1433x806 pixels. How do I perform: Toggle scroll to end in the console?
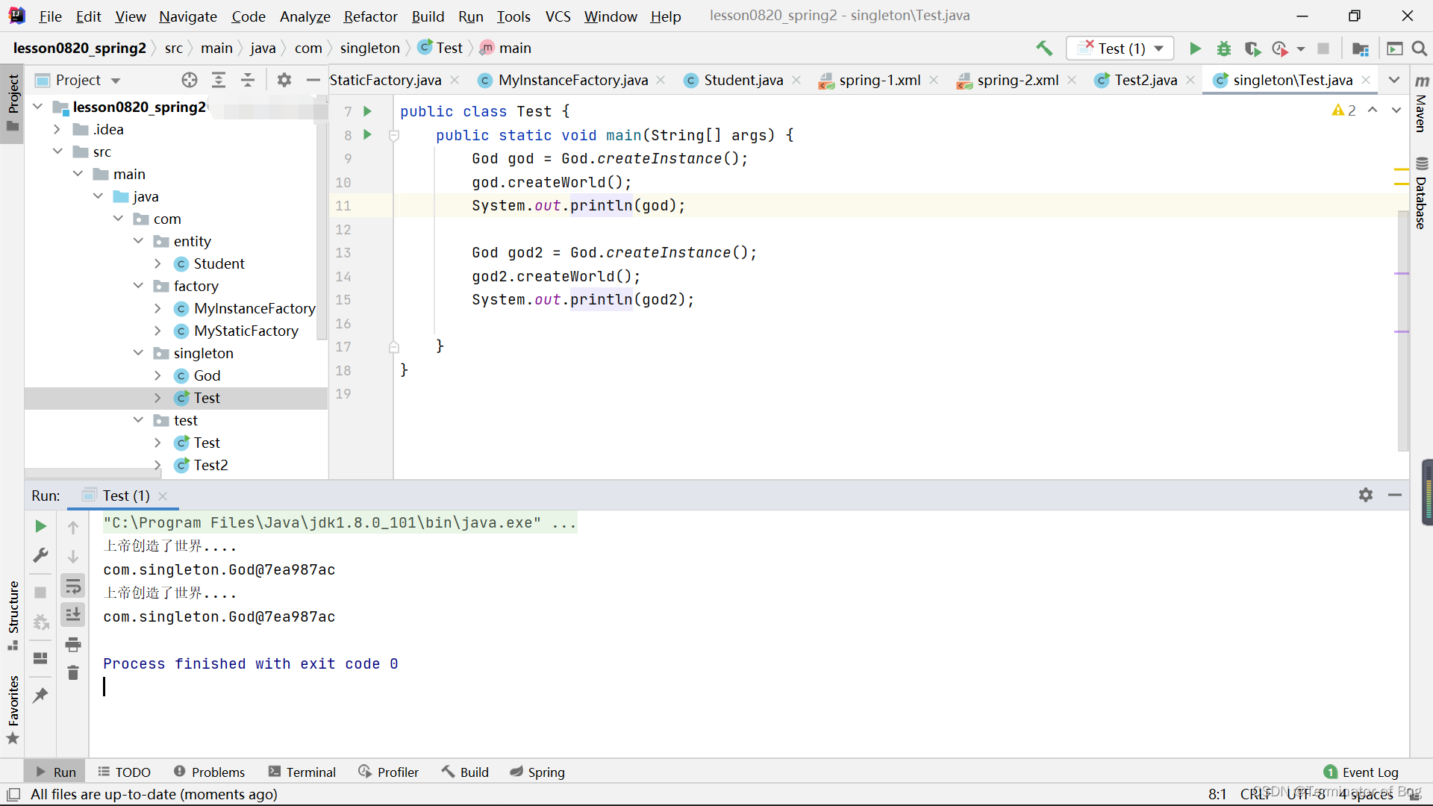tap(73, 615)
